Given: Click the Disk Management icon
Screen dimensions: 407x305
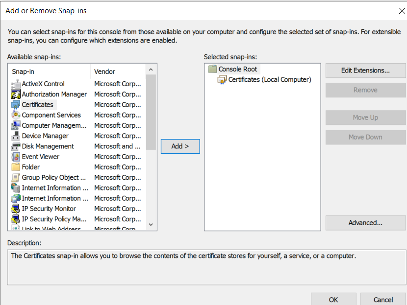Looking at the screenshot, I should click(16, 146).
